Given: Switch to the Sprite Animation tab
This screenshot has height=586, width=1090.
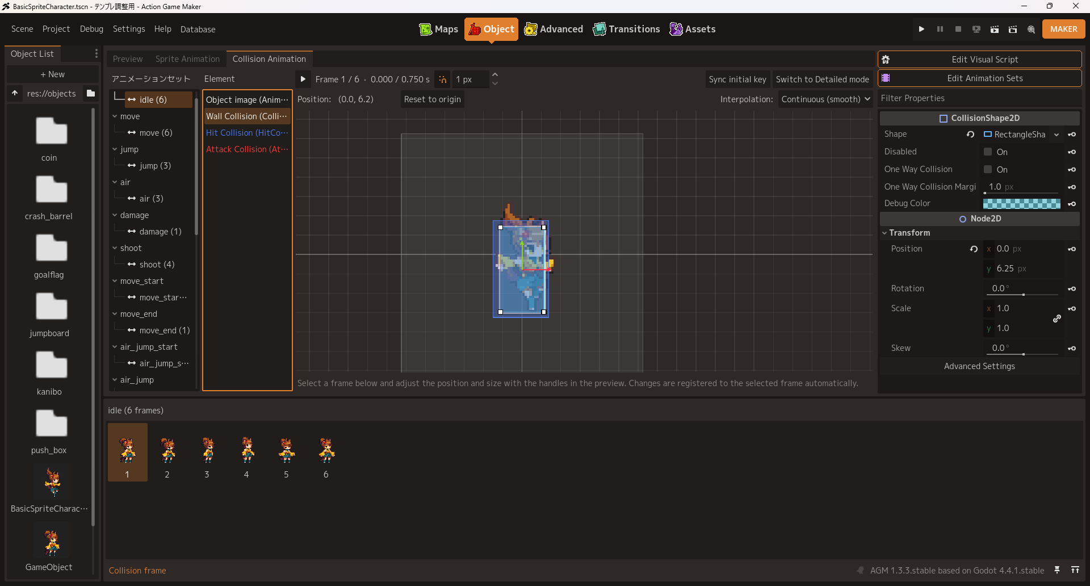Looking at the screenshot, I should (187, 59).
